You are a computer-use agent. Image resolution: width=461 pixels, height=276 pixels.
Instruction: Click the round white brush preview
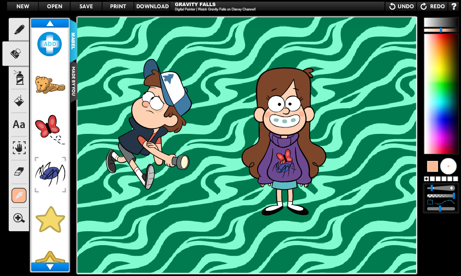(x=448, y=166)
